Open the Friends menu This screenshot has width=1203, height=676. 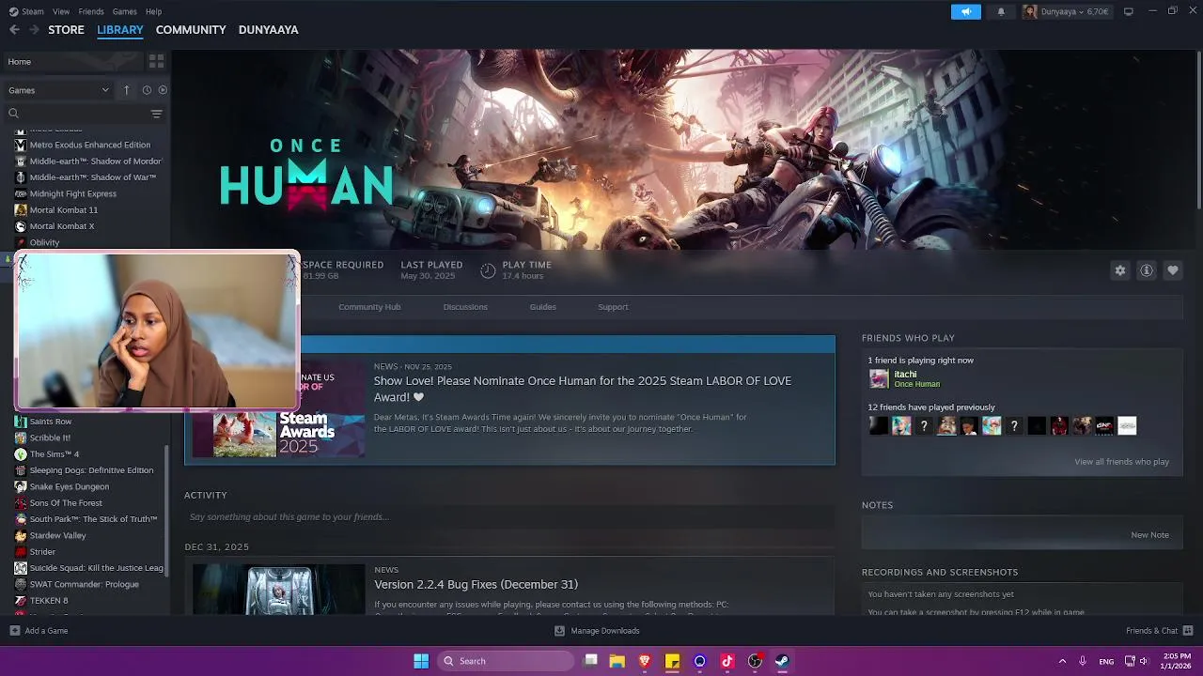[x=91, y=11]
